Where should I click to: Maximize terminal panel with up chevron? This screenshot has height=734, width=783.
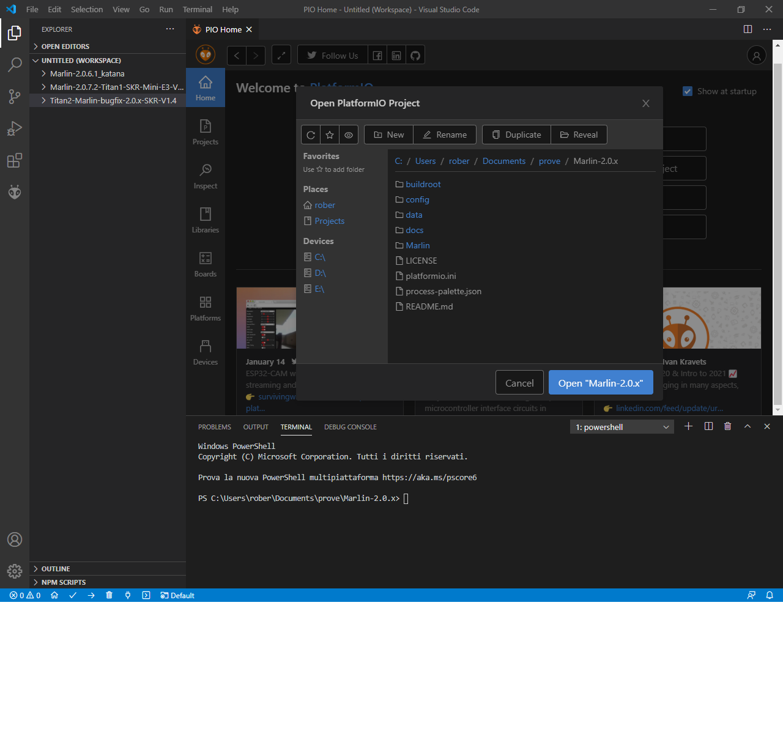click(x=748, y=426)
